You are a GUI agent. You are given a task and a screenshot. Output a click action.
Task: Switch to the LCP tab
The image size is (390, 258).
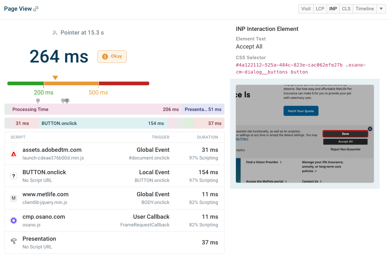tap(320, 8)
